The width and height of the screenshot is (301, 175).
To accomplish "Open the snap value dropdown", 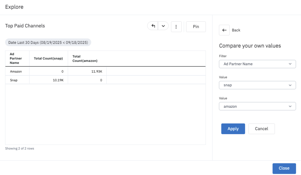I will (x=257, y=85).
